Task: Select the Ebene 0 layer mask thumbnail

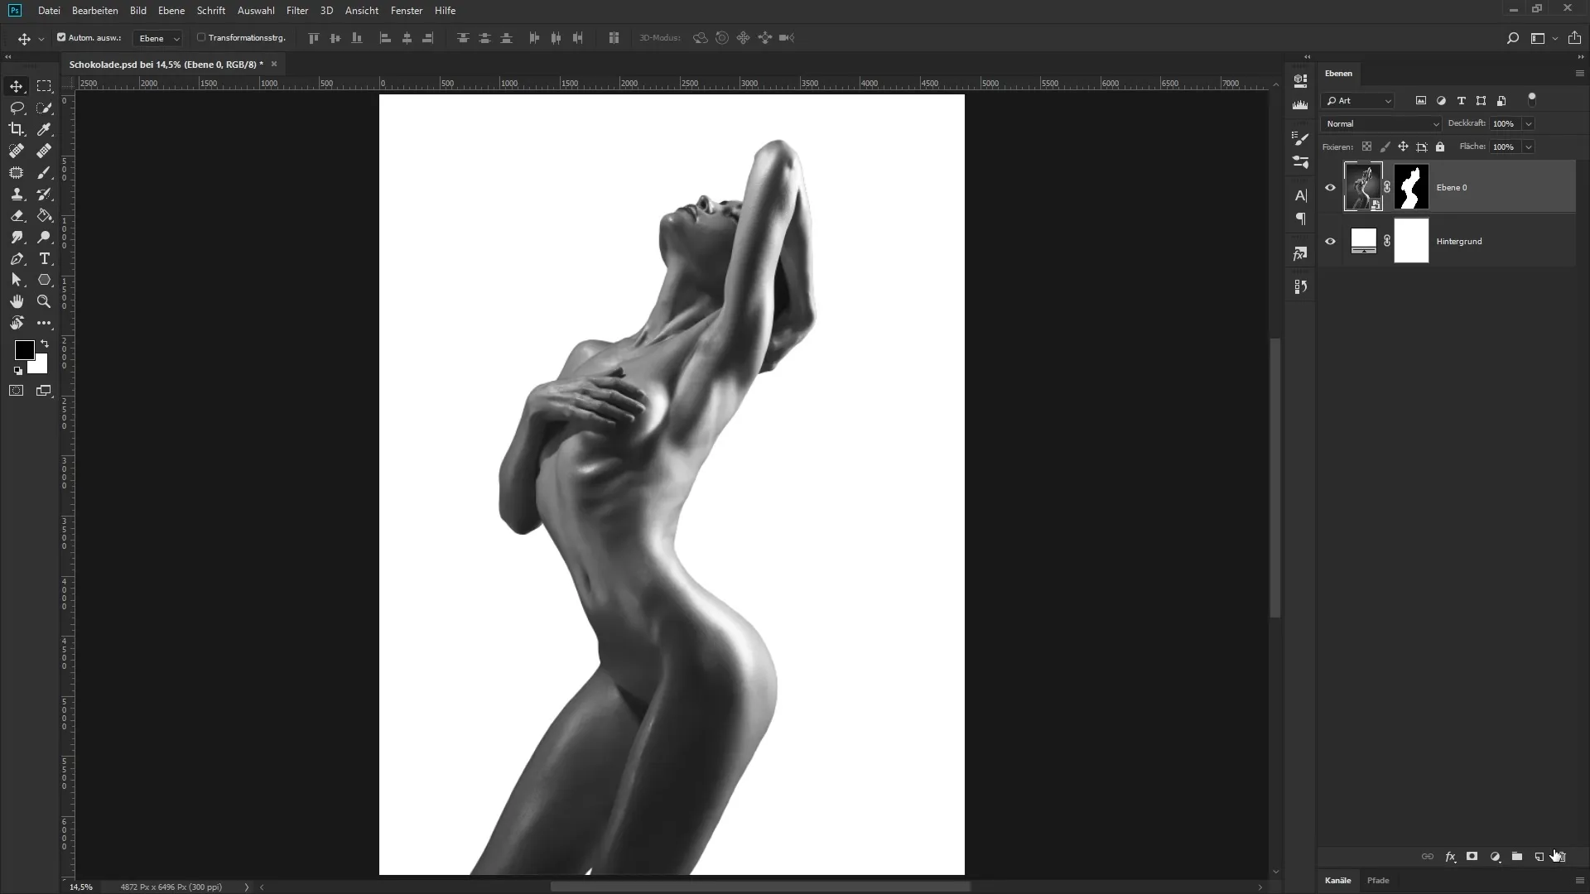Action: coord(1411,187)
